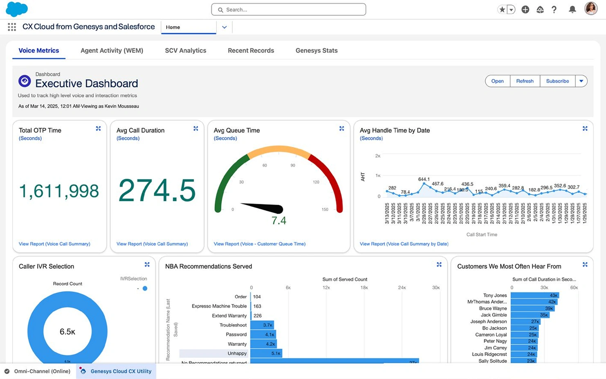Open the Home navigation tab dropdown chevron
606x379 pixels.
(x=224, y=27)
